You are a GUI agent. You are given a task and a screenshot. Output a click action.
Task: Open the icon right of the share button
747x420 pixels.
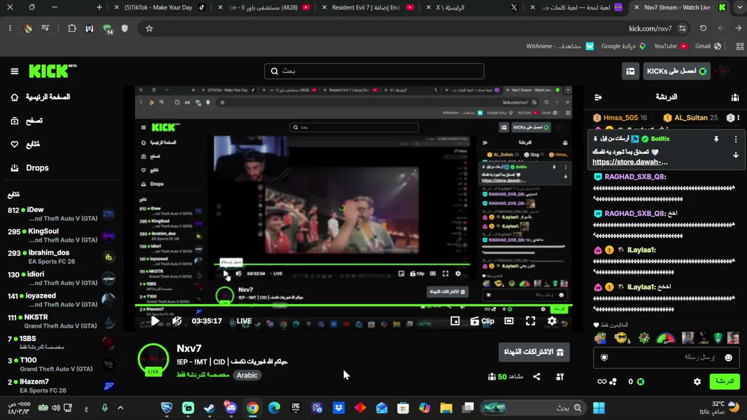click(x=560, y=377)
